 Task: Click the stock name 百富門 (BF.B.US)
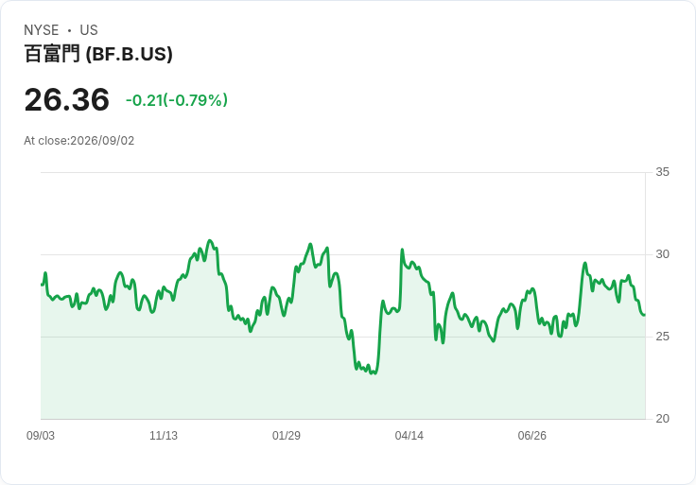(98, 54)
